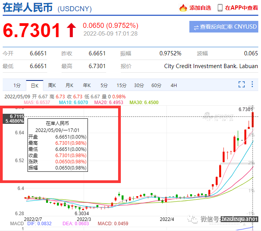The image size is (261, 231).
Task: Click the MA5: 6.6537 indicator label
Action: [x=37, y=103]
